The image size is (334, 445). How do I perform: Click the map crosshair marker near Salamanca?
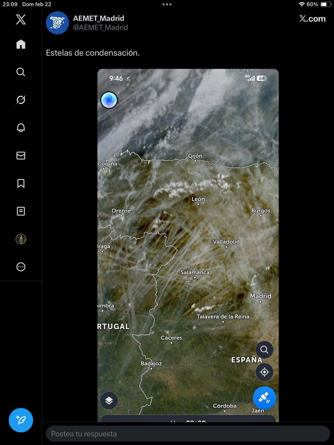[188, 282]
